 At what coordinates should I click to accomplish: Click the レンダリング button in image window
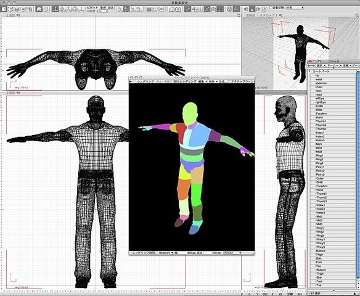pos(145,81)
